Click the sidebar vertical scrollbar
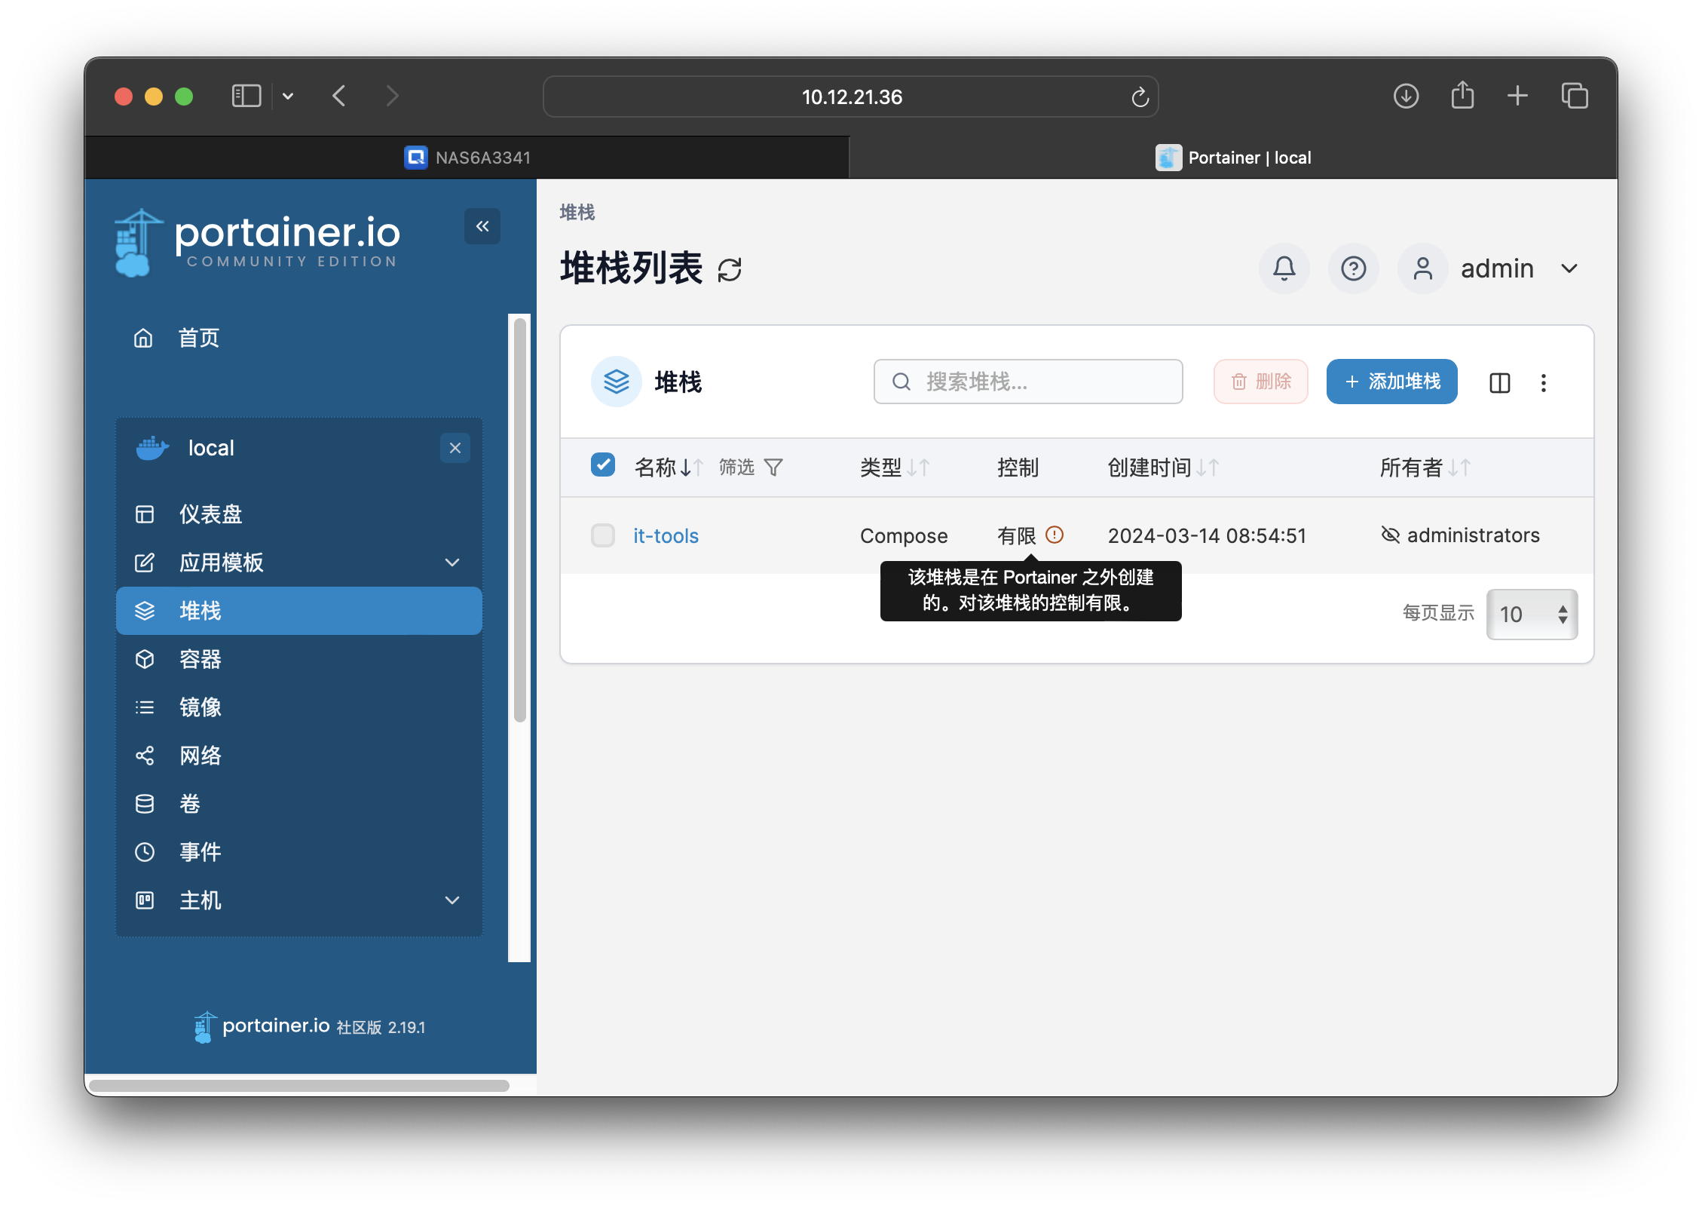Image resolution: width=1702 pixels, height=1208 pixels. click(520, 520)
